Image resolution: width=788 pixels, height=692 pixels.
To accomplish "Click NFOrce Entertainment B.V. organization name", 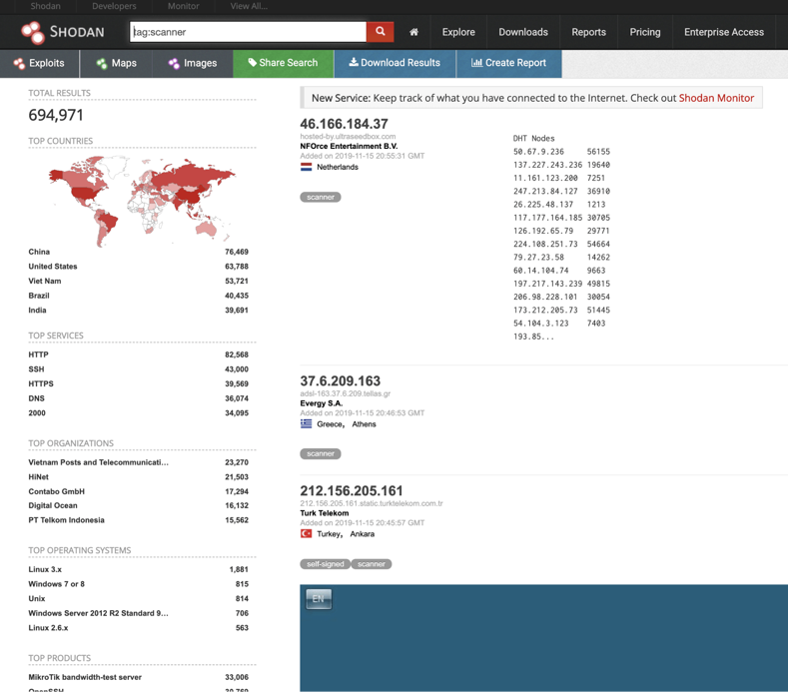I will pos(349,146).
